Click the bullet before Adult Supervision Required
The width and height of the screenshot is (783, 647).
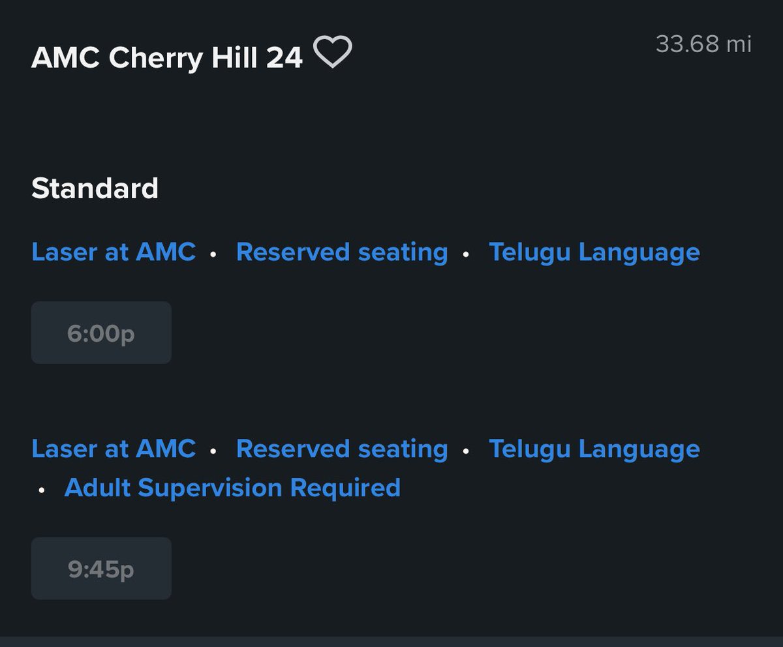[x=42, y=490]
